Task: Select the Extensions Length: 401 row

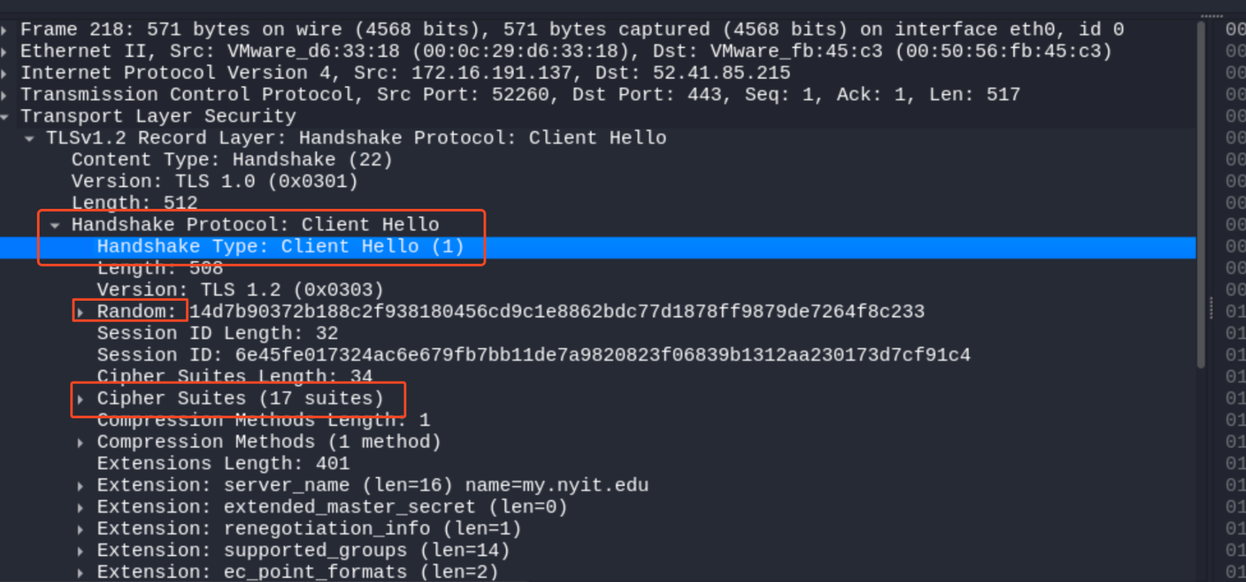Action: [x=223, y=464]
